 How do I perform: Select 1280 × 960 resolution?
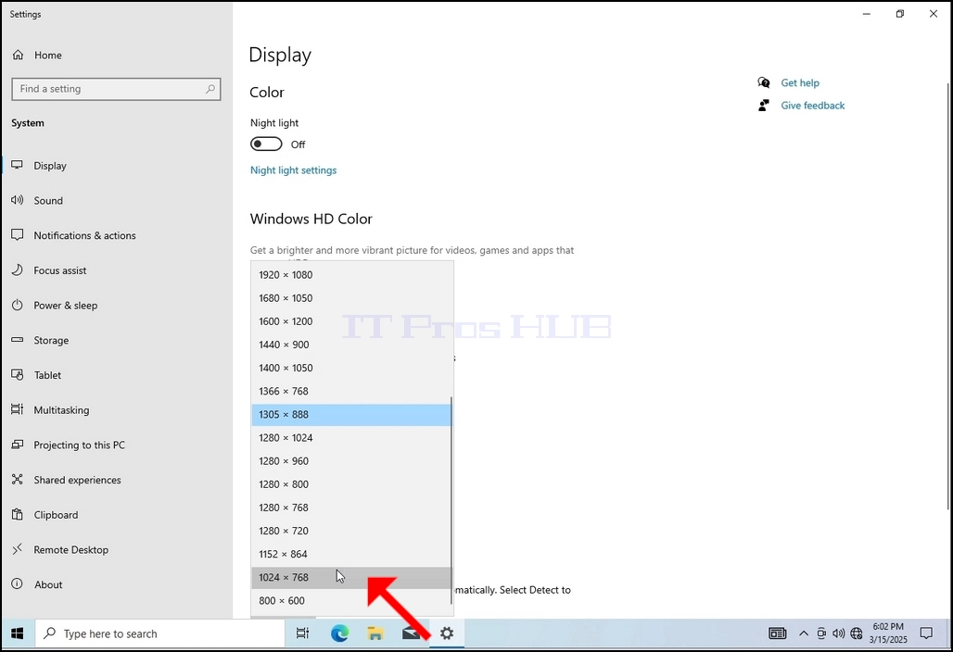pos(352,461)
